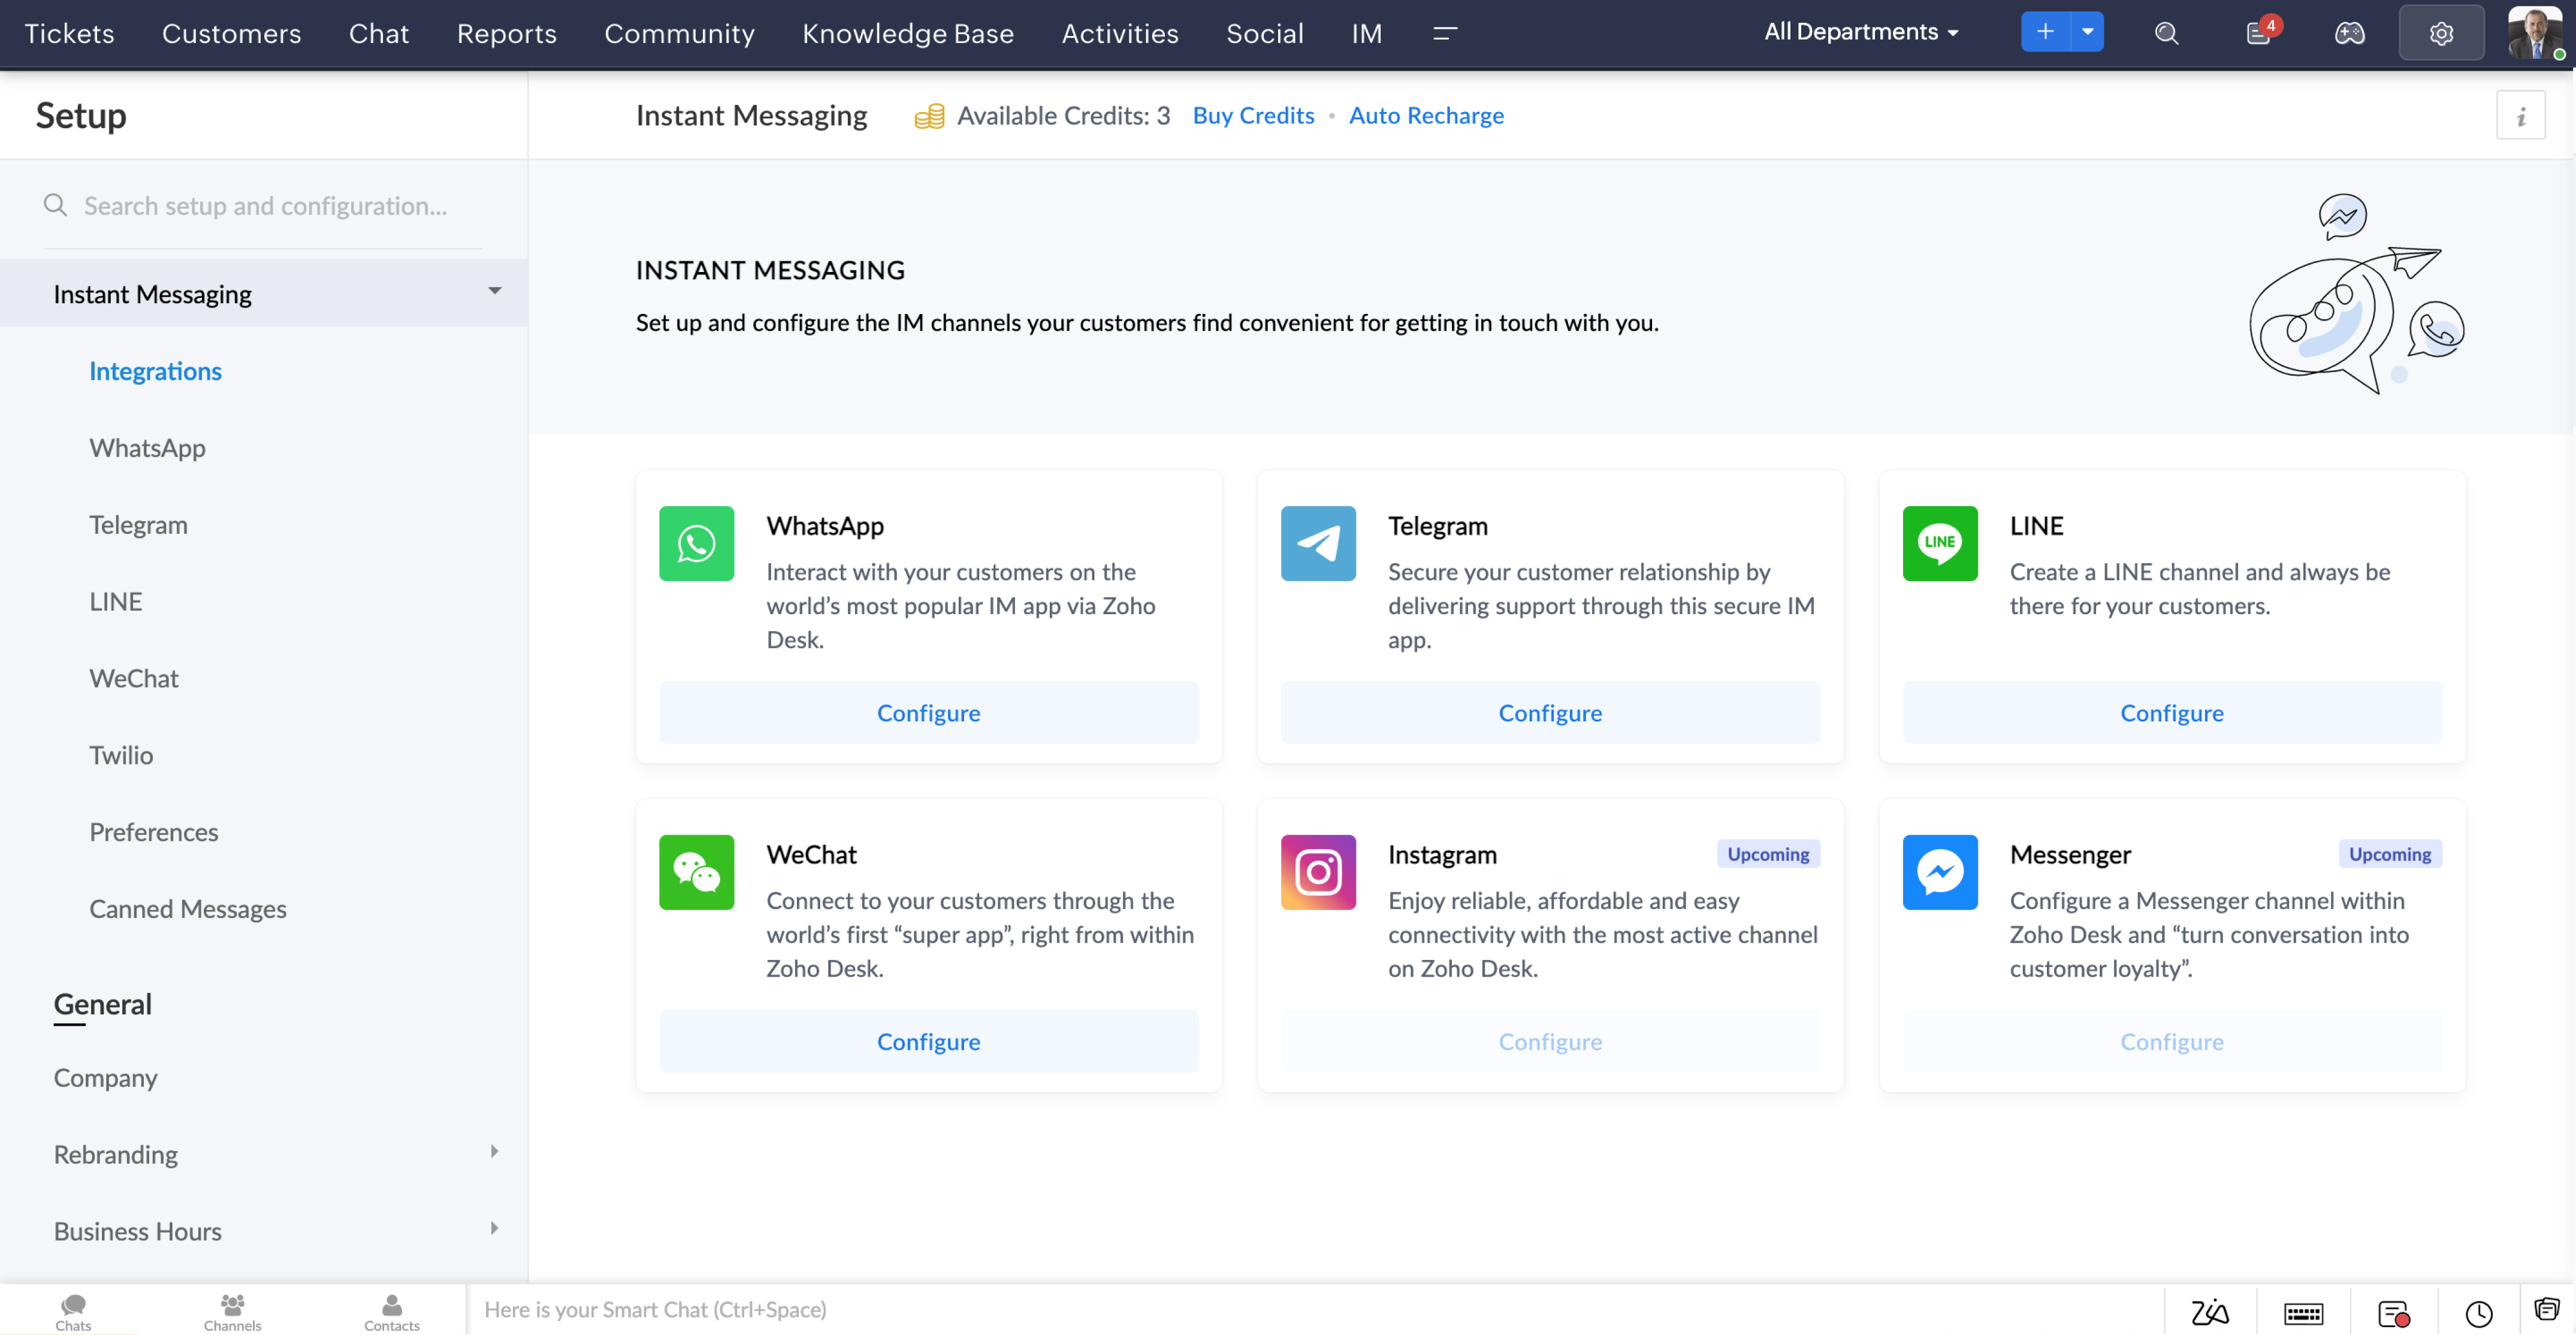The image size is (2576, 1335).
Task: Click the keyboard icon in bottom bar
Action: [2303, 1313]
